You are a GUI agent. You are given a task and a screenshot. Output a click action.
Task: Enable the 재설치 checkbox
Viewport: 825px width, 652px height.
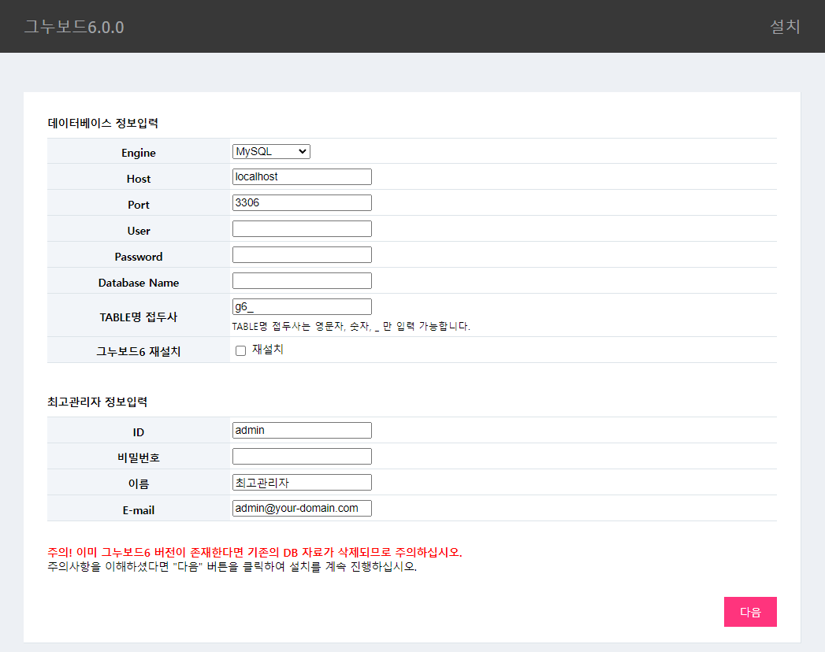pos(241,351)
